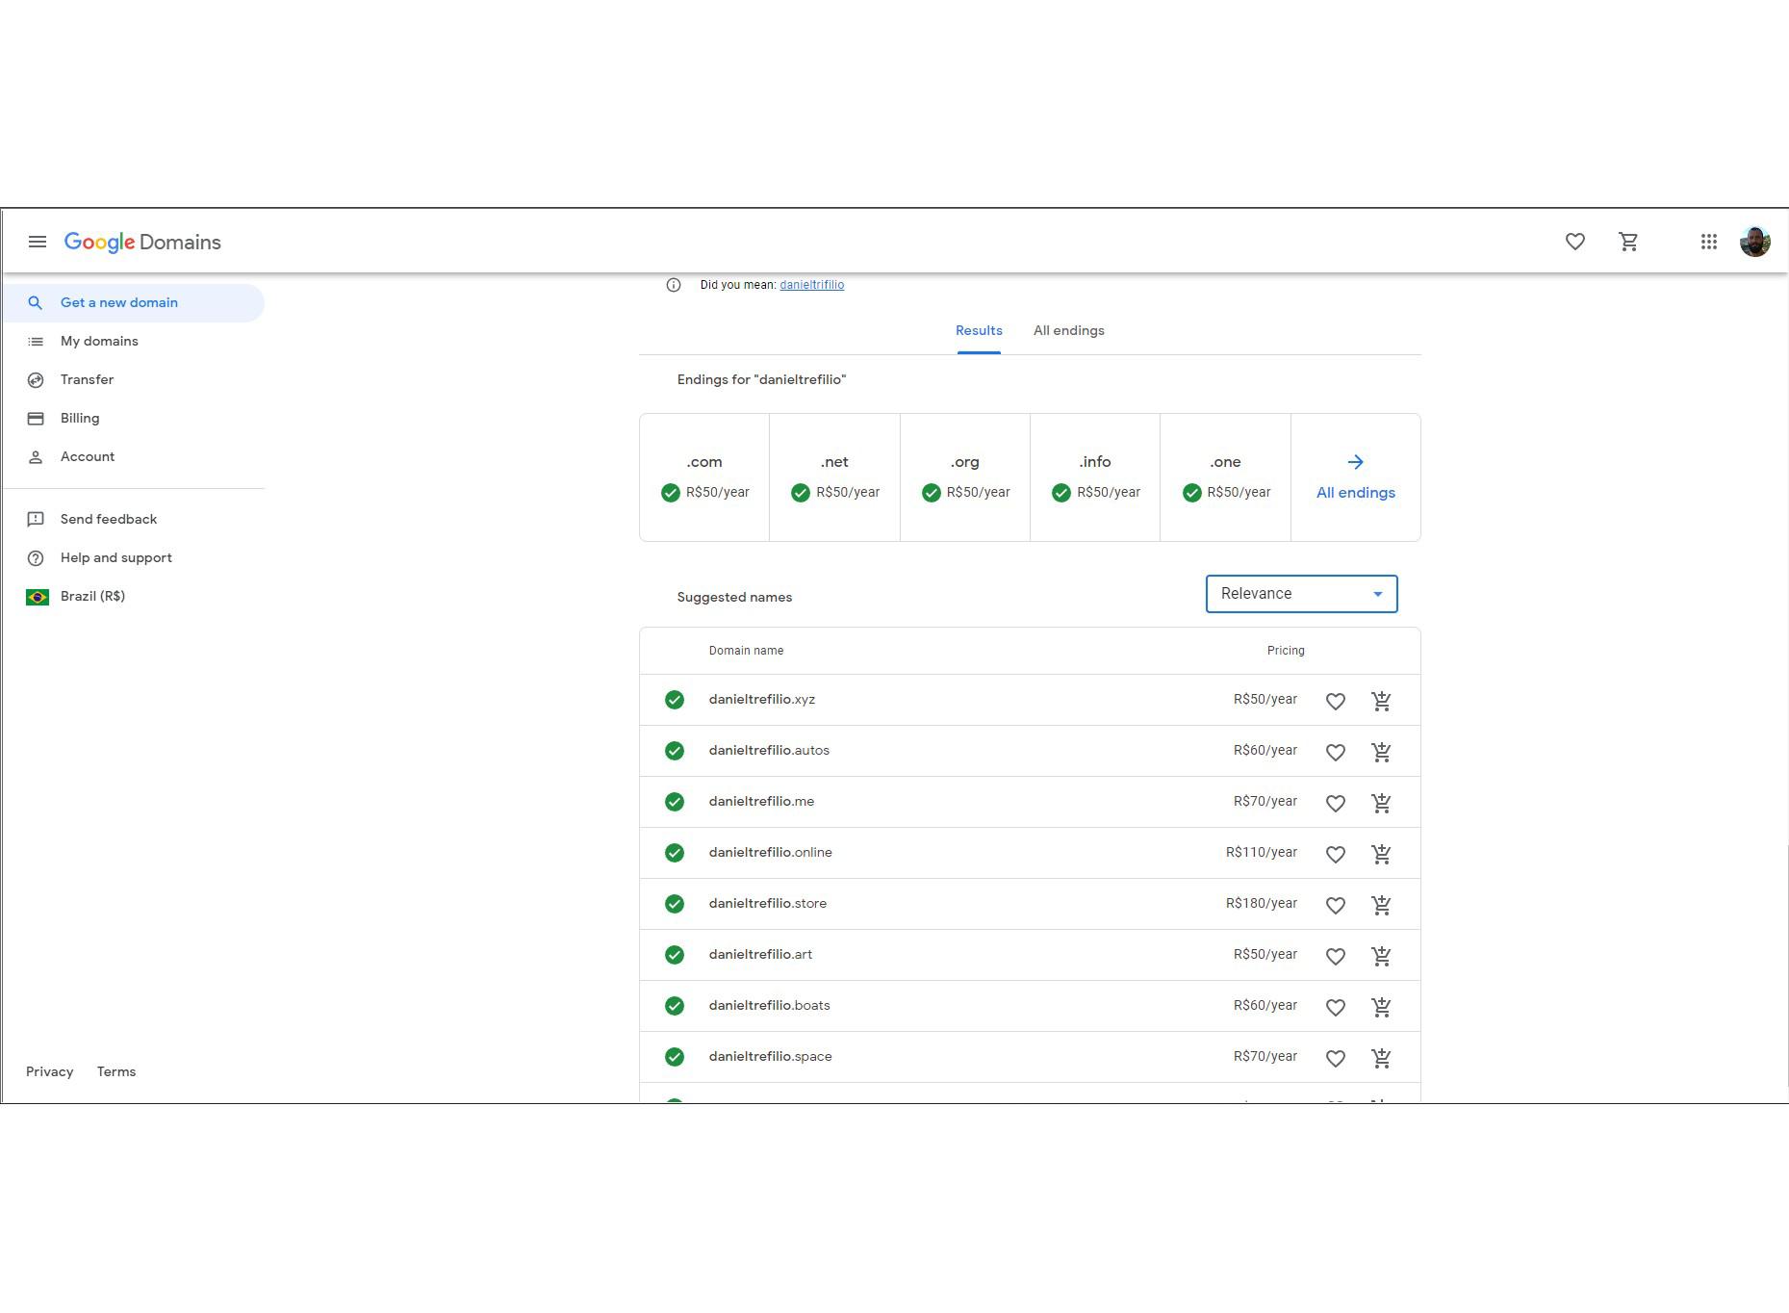Favorite danieltrefilio.store with heart
Viewport: 1789px width, 1313px height.
(x=1336, y=906)
